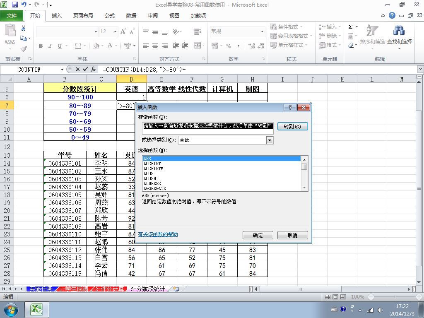Screen dimensions: 424x318
Task: Toggle Underline formatting
Action: 60,46
